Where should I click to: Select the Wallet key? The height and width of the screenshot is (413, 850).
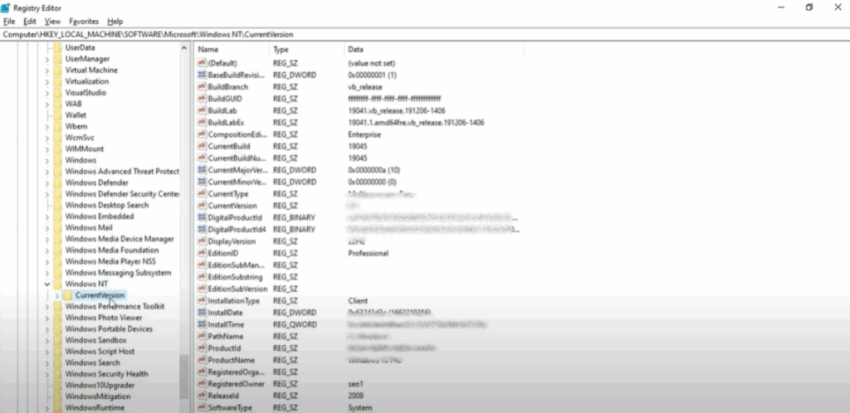76,115
